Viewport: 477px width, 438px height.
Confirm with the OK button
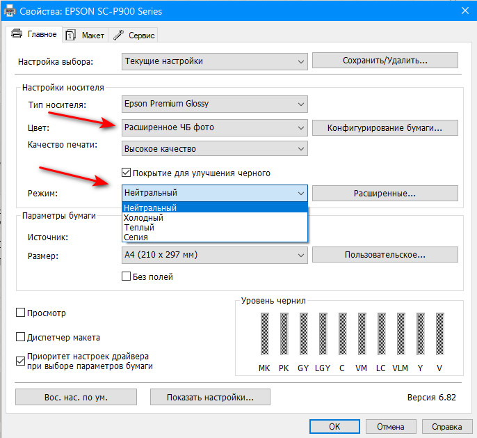[334, 426]
